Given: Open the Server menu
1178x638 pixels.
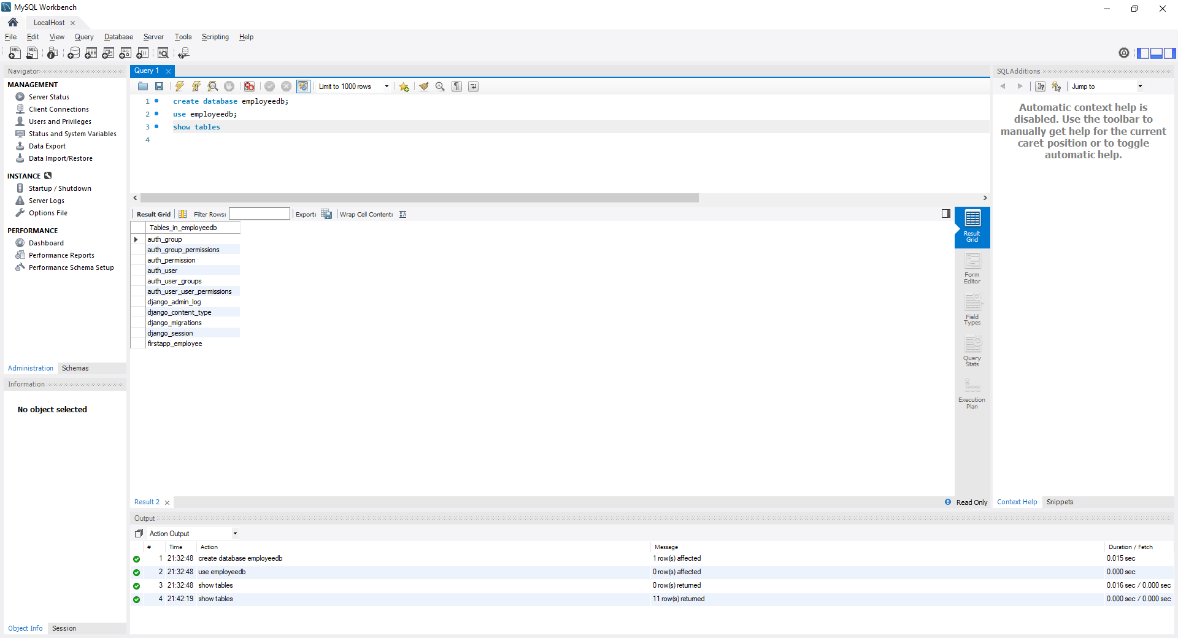Looking at the screenshot, I should tap(153, 37).
